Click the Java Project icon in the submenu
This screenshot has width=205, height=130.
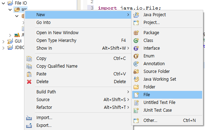tap(136, 15)
